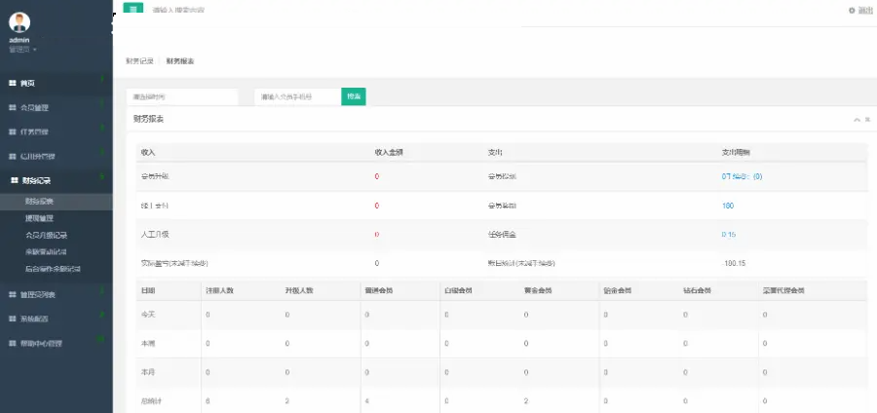Click the member phone number input field

click(x=297, y=97)
